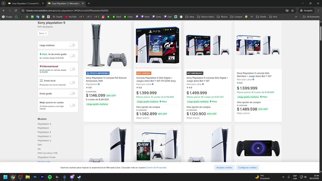Open Spotify from the taskbar
Screen dimensions: 322x181
pyautogui.click(x=50, y=177)
